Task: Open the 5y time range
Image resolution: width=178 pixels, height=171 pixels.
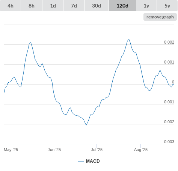Action: point(167,6)
